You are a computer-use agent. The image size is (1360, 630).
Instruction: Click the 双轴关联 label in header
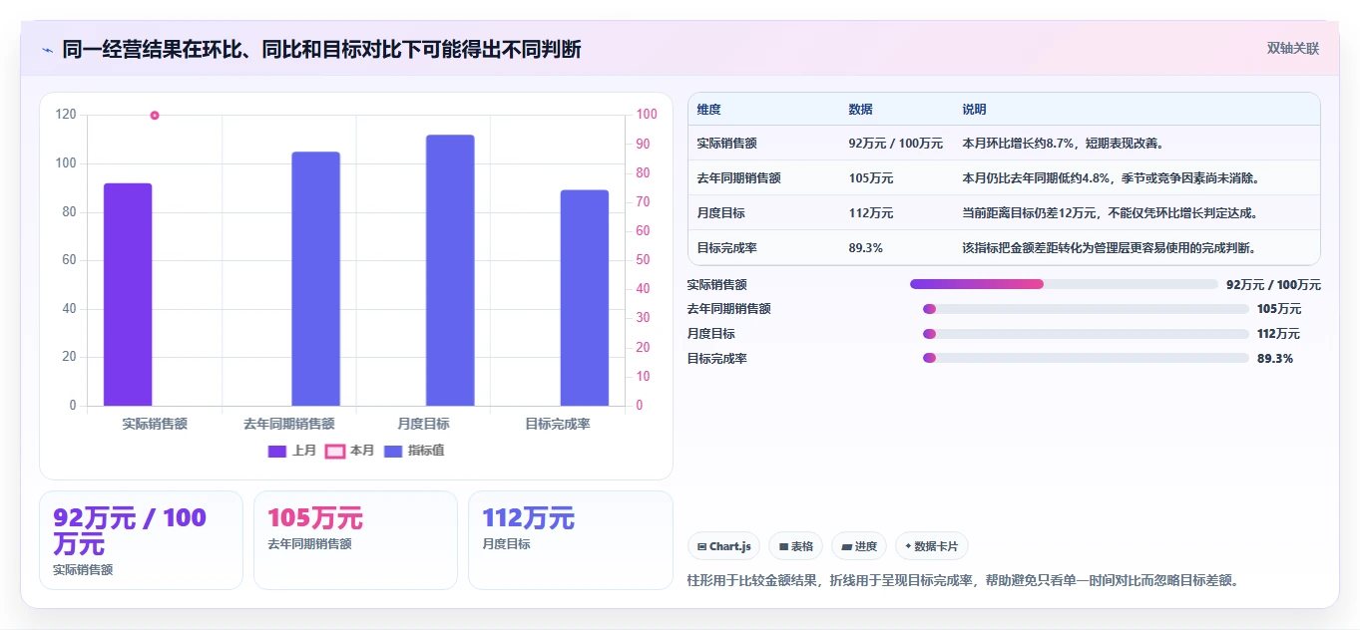(1293, 49)
